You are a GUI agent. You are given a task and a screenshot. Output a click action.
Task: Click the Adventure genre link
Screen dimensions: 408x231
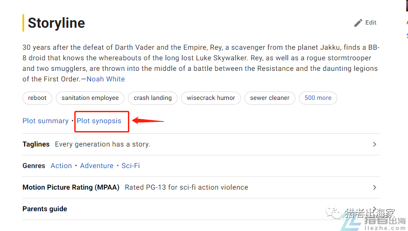(x=97, y=166)
